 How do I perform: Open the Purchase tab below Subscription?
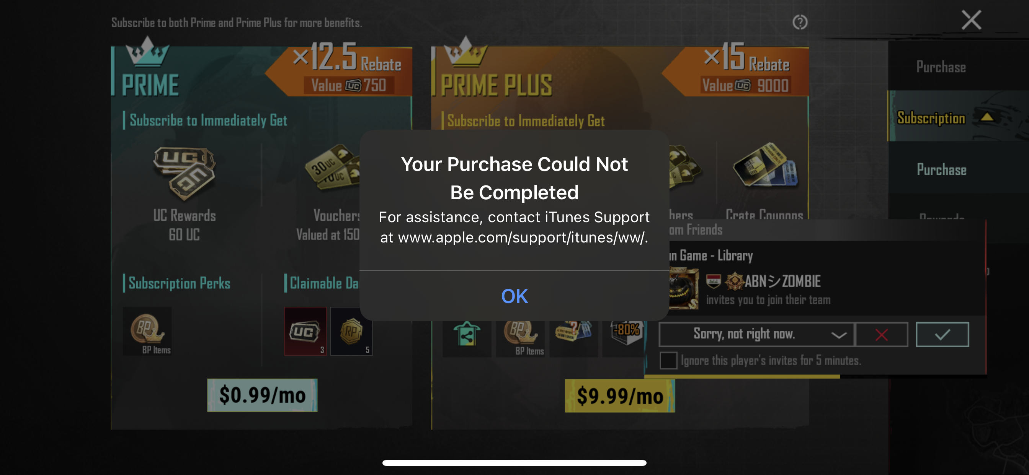pyautogui.click(x=941, y=169)
